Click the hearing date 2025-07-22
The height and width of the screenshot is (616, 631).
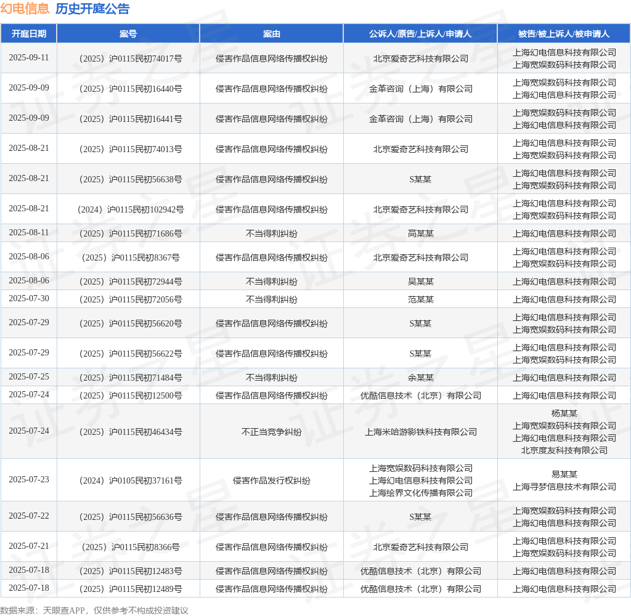[29, 516]
